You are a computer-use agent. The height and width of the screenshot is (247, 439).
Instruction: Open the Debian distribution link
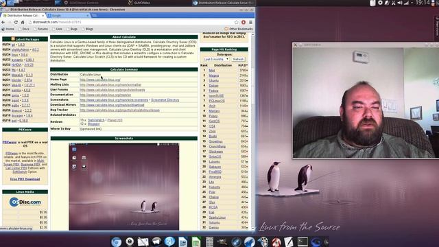point(213,86)
